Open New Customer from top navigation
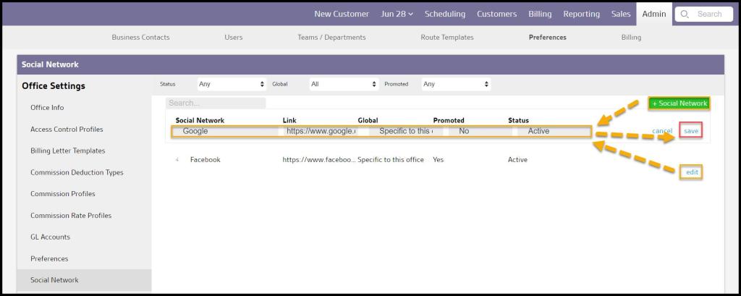 (x=342, y=14)
